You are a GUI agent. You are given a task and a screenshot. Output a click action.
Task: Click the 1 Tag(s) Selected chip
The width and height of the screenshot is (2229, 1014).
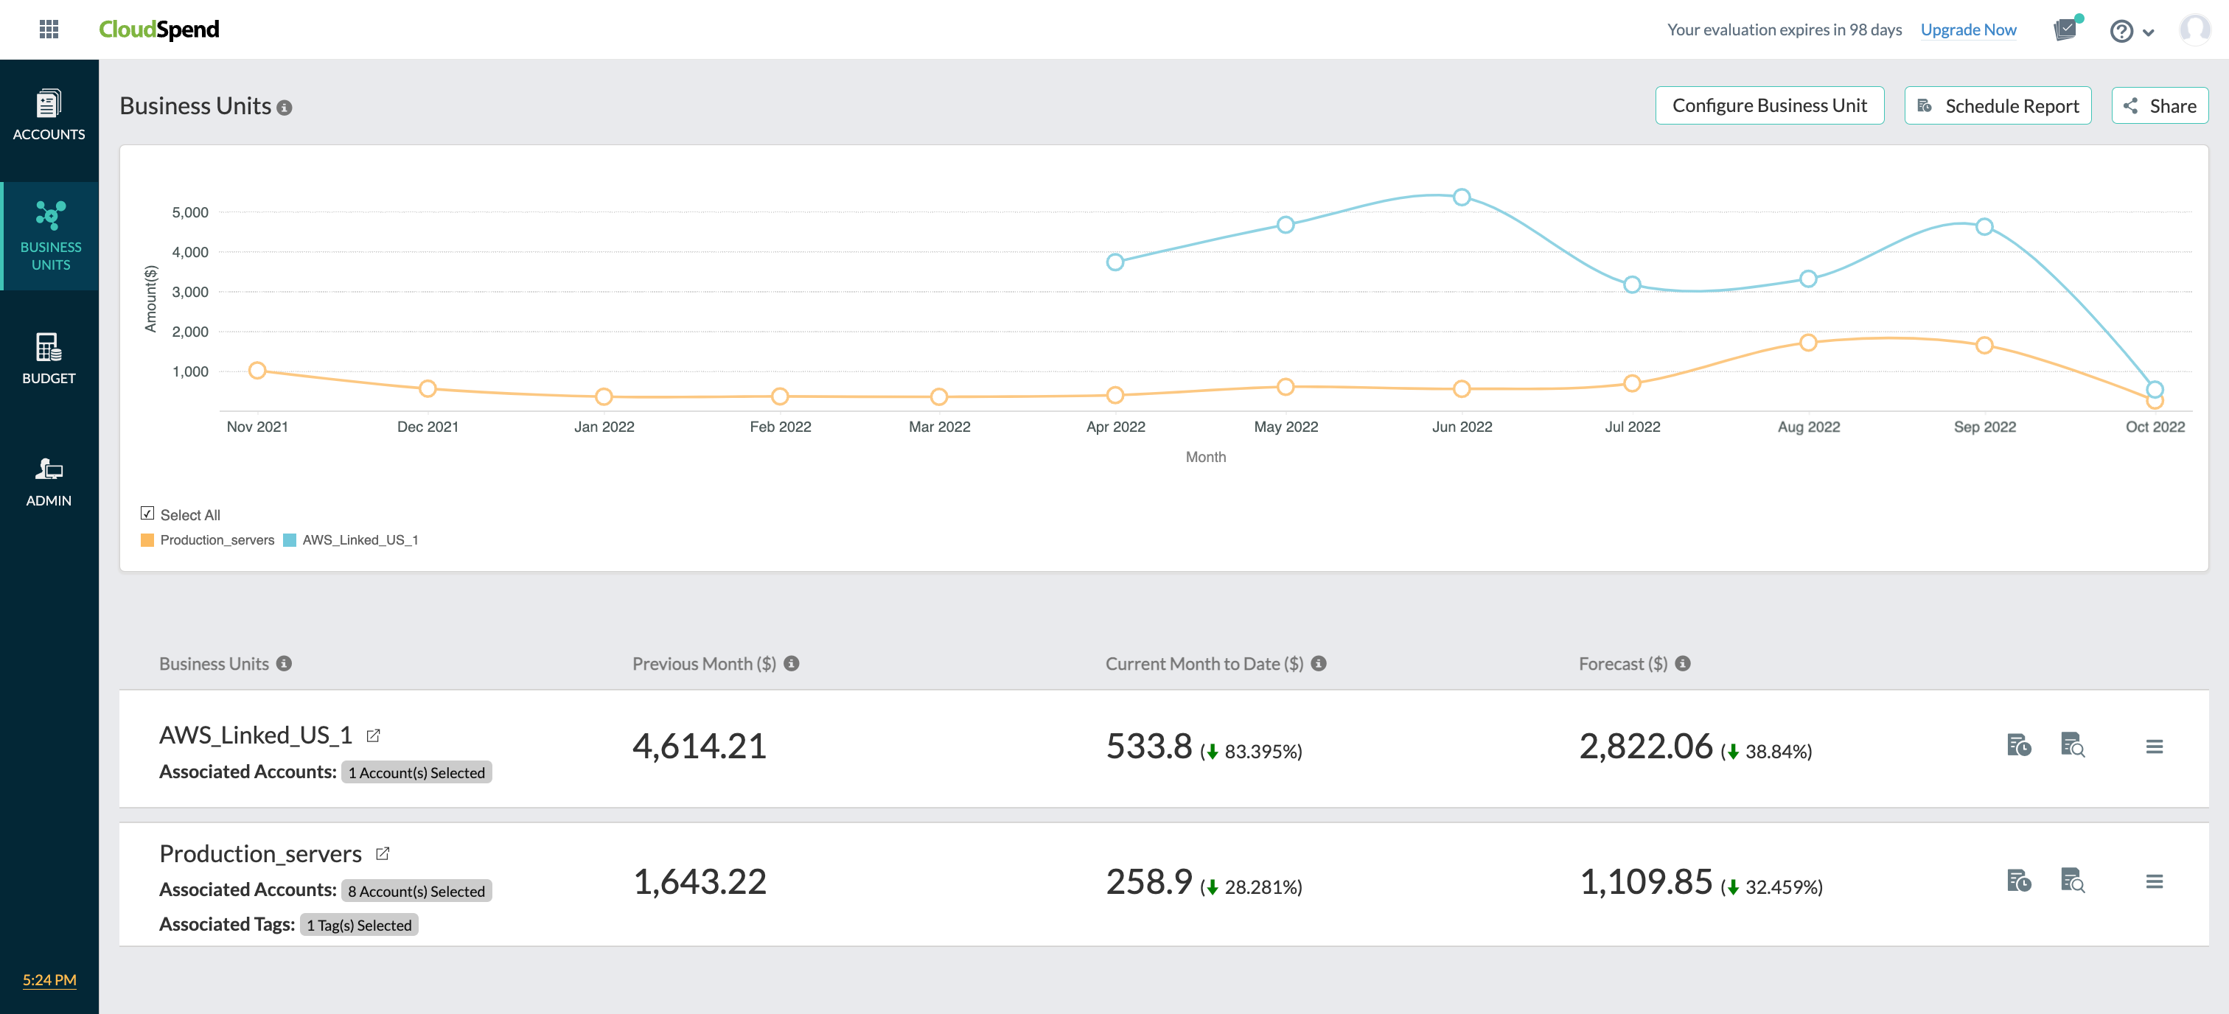[358, 924]
